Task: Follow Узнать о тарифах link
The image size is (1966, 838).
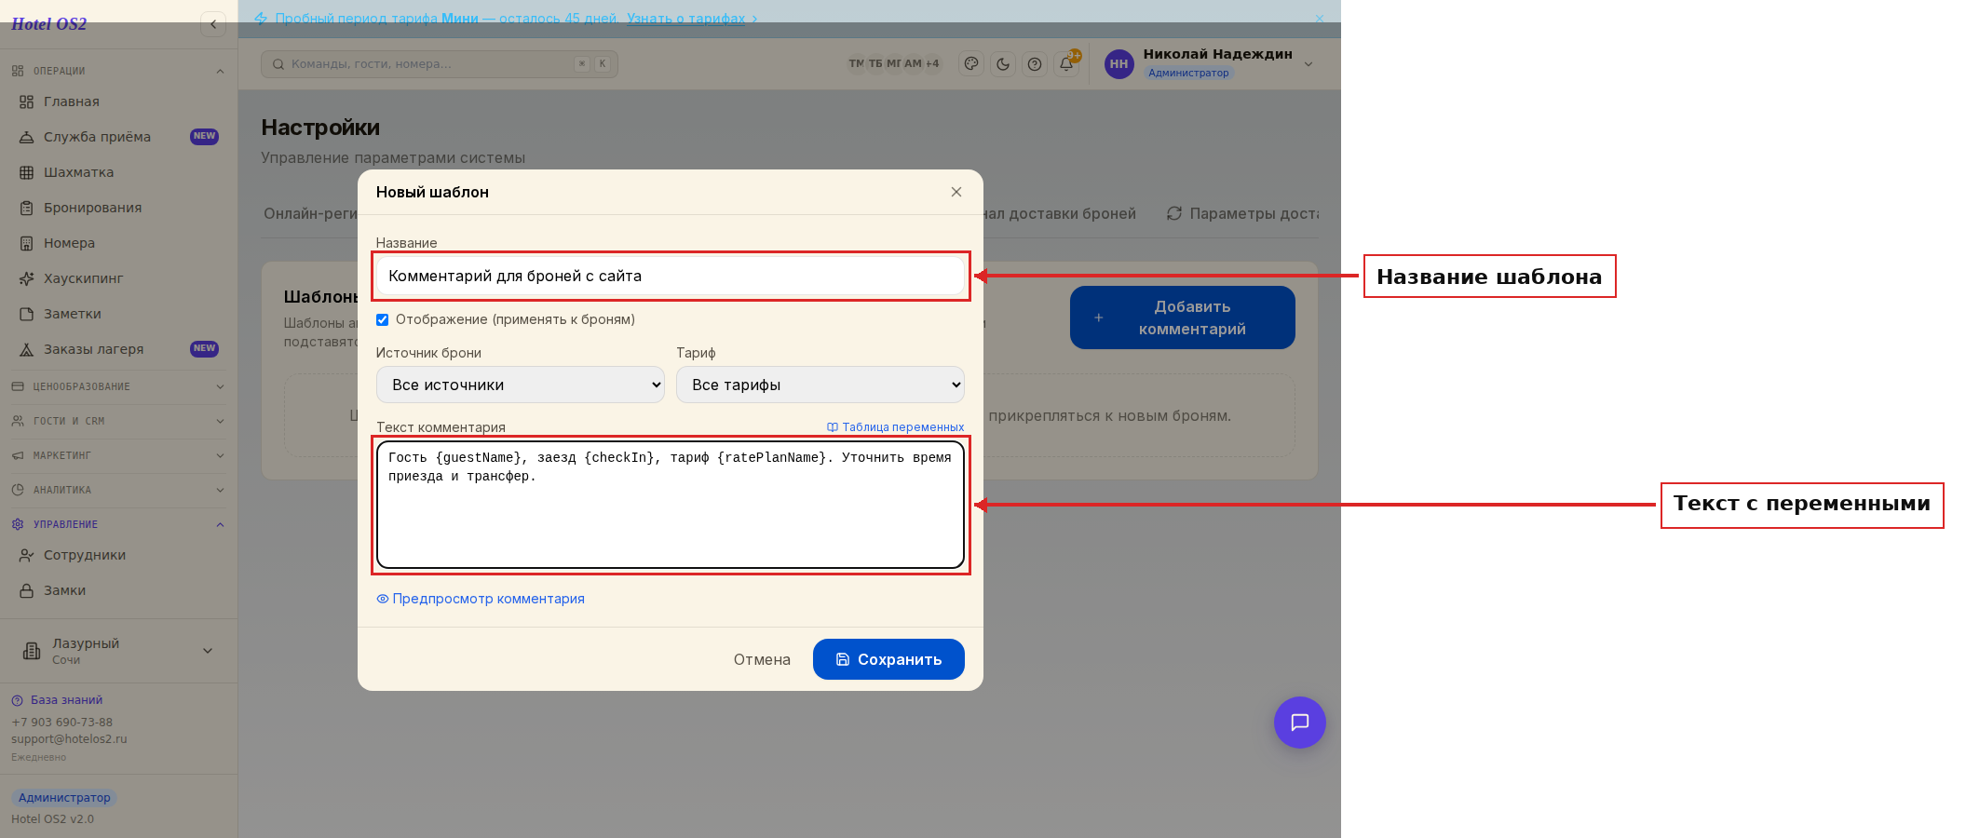Action: coord(686,19)
